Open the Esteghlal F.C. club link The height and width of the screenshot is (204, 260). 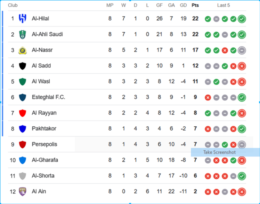pos(48,97)
